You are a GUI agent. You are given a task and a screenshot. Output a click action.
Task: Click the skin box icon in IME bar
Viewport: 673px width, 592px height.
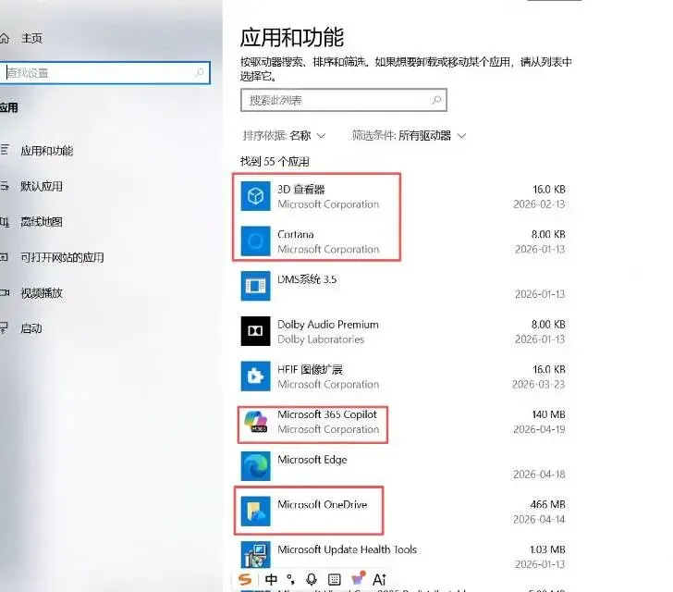click(x=358, y=579)
